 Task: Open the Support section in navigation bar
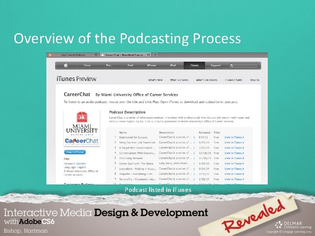(x=216, y=65)
